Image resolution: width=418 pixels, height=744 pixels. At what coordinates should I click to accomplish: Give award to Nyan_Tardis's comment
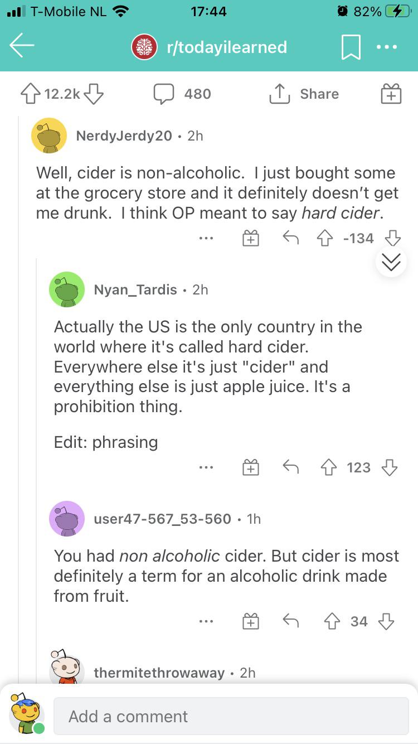[251, 467]
